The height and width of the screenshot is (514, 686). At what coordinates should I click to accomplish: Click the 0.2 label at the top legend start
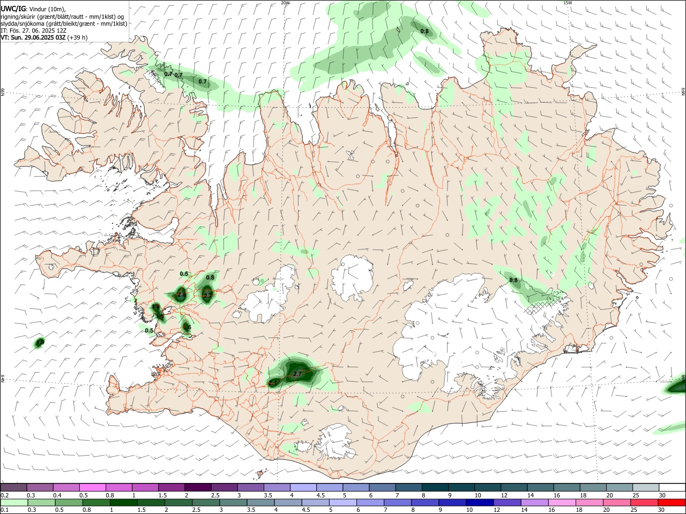tap(4, 495)
